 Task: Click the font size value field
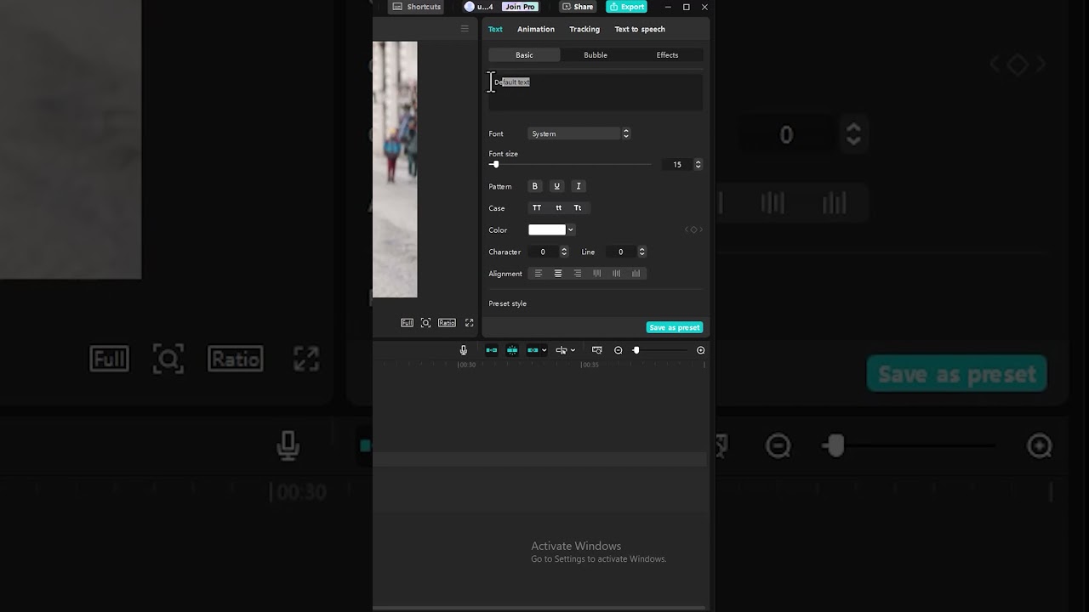click(677, 164)
